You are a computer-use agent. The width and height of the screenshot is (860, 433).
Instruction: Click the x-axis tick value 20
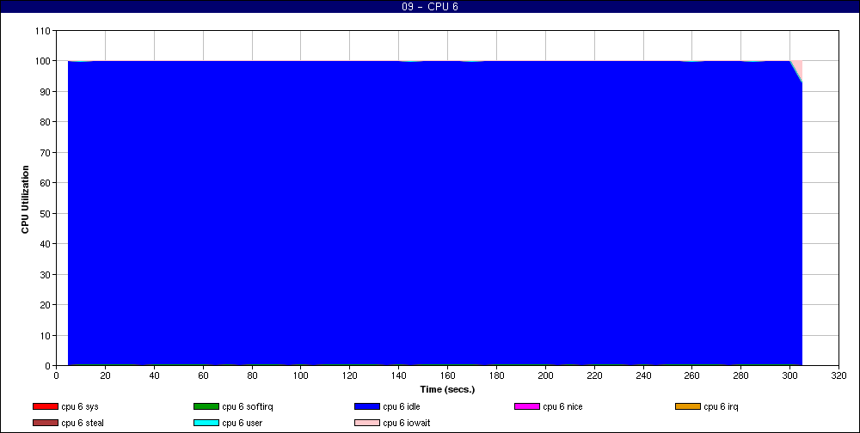[105, 376]
